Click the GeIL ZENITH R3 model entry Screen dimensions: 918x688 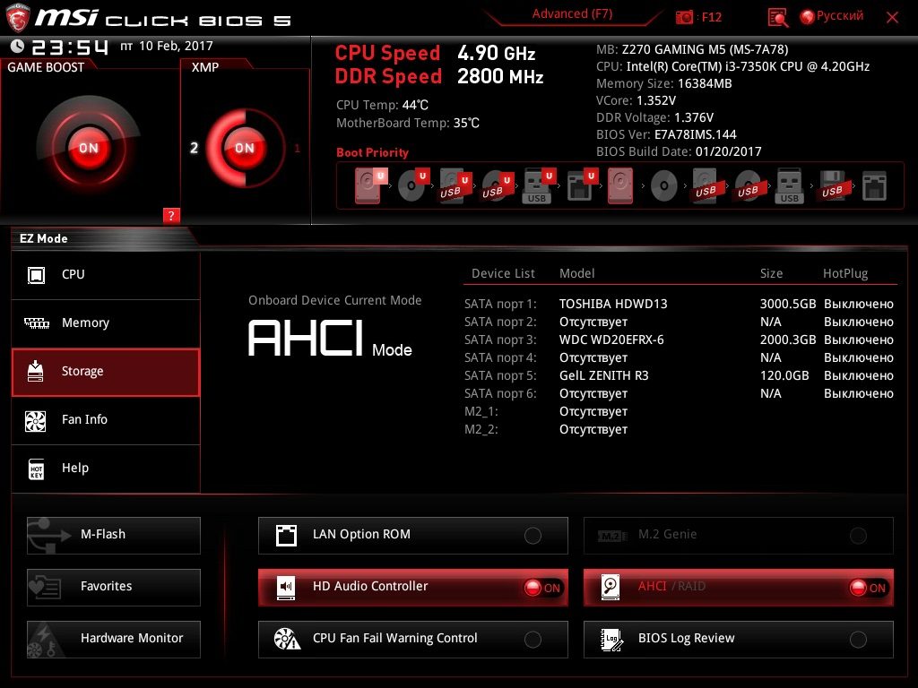click(603, 375)
